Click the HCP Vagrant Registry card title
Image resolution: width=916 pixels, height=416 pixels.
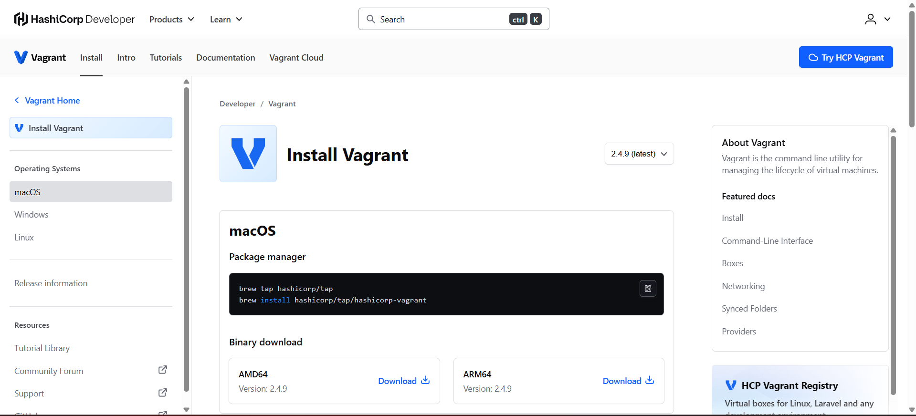[x=790, y=385]
